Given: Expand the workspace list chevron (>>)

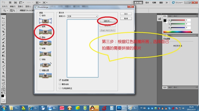Looking at the screenshot, I should pyautogui.click(x=167, y=3).
